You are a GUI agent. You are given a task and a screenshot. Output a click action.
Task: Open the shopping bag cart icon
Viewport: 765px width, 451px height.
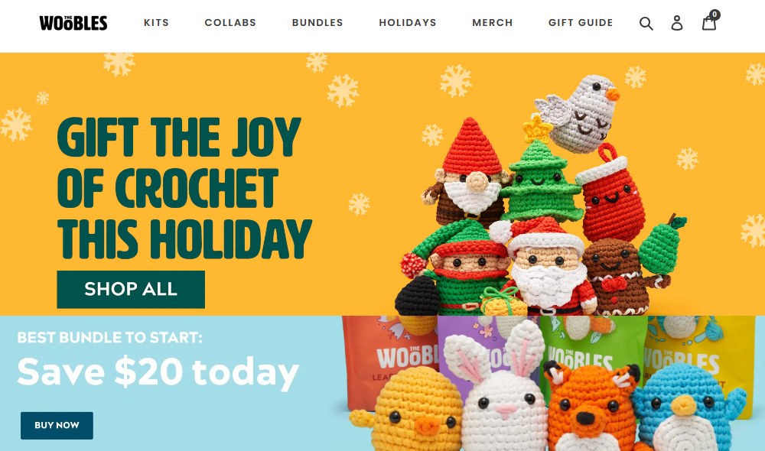pyautogui.click(x=709, y=22)
